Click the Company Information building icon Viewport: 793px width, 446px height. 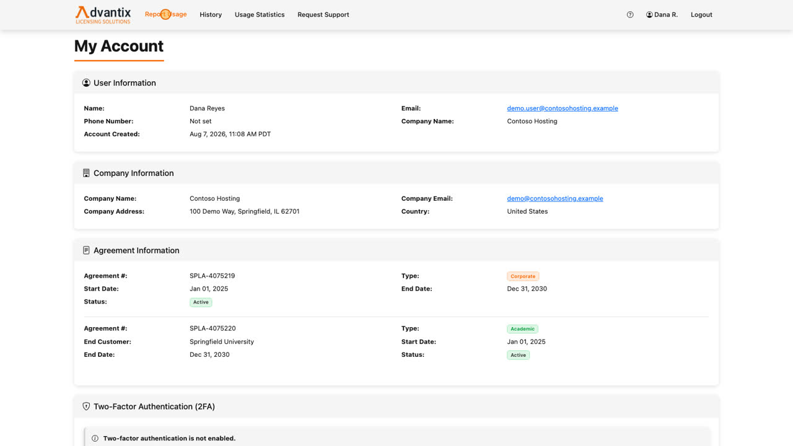(x=86, y=173)
